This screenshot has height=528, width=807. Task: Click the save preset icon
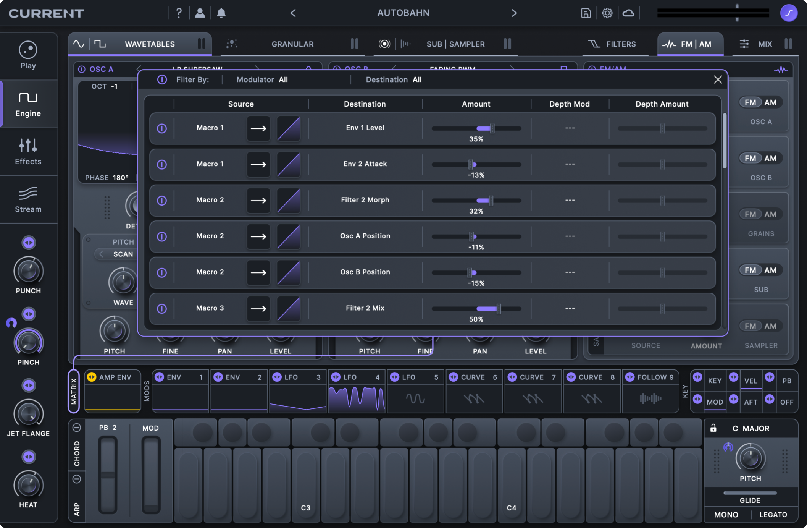point(586,13)
